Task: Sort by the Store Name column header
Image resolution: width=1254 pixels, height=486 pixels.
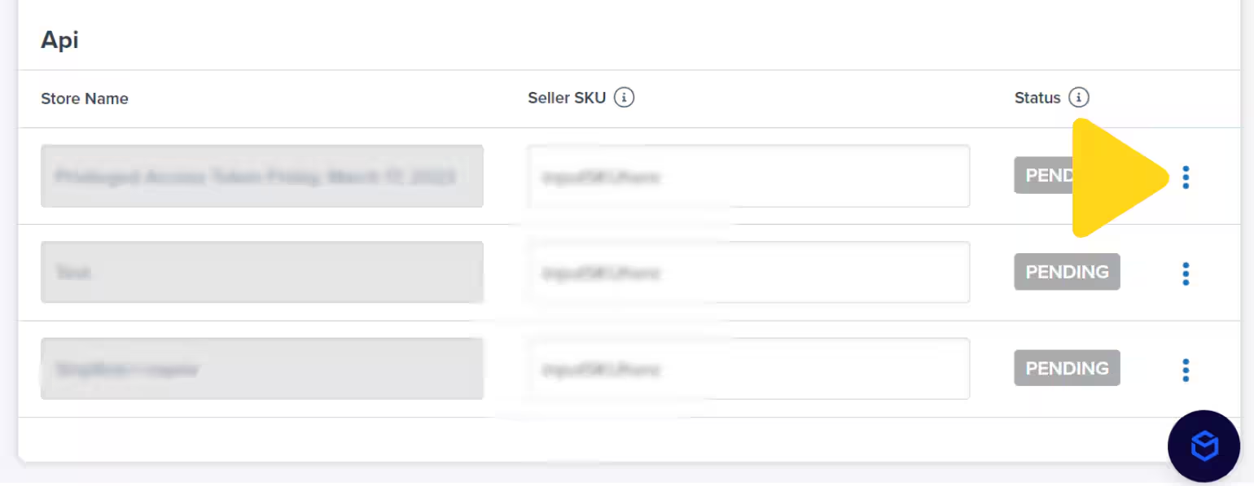Action: [84, 99]
